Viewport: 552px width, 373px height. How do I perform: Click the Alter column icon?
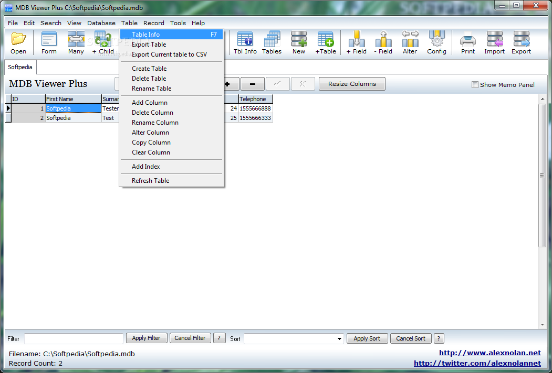410,42
